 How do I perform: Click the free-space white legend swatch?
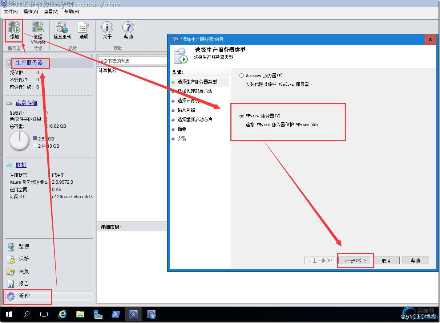(35, 145)
